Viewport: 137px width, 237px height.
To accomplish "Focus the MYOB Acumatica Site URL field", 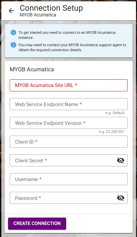I will tap(68, 85).
